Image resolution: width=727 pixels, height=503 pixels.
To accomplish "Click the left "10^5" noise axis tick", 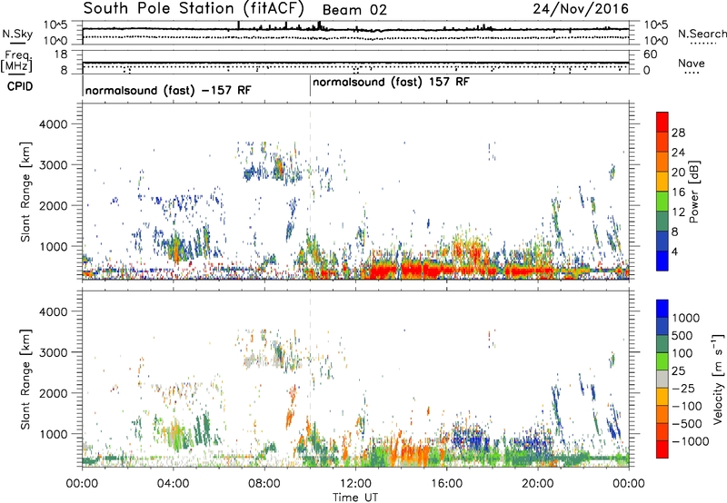I will 55,25.
